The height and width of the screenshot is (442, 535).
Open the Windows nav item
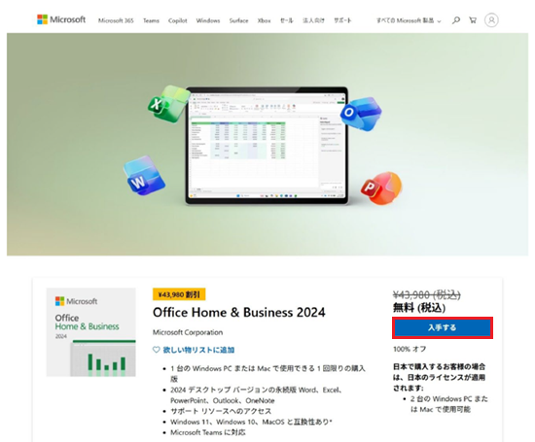pos(208,20)
